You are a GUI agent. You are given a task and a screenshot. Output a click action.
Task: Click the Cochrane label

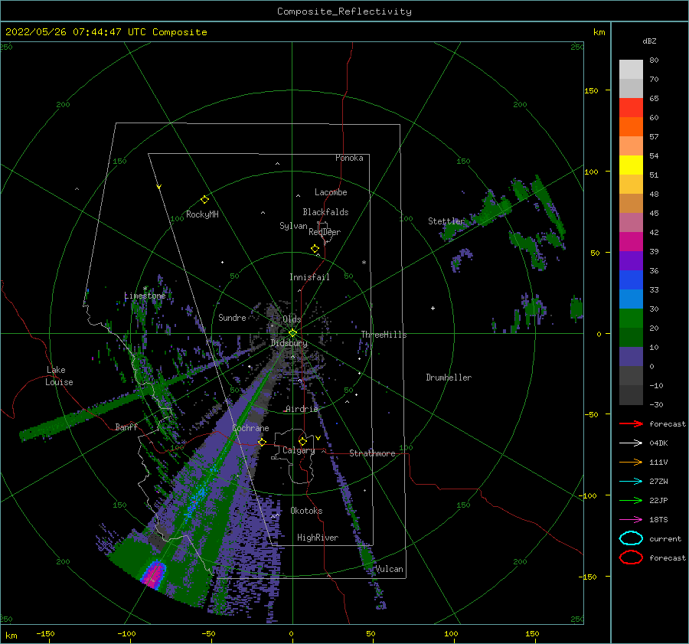[250, 428]
